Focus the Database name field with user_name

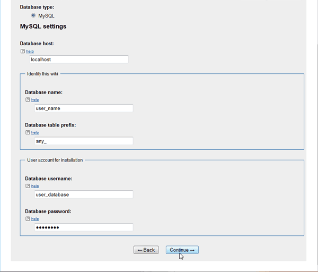(83, 108)
